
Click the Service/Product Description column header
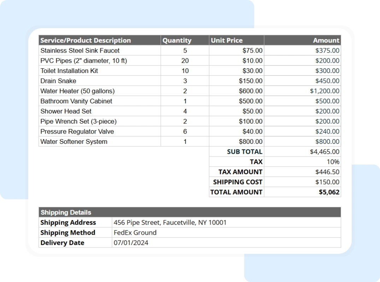pyautogui.click(x=86, y=40)
